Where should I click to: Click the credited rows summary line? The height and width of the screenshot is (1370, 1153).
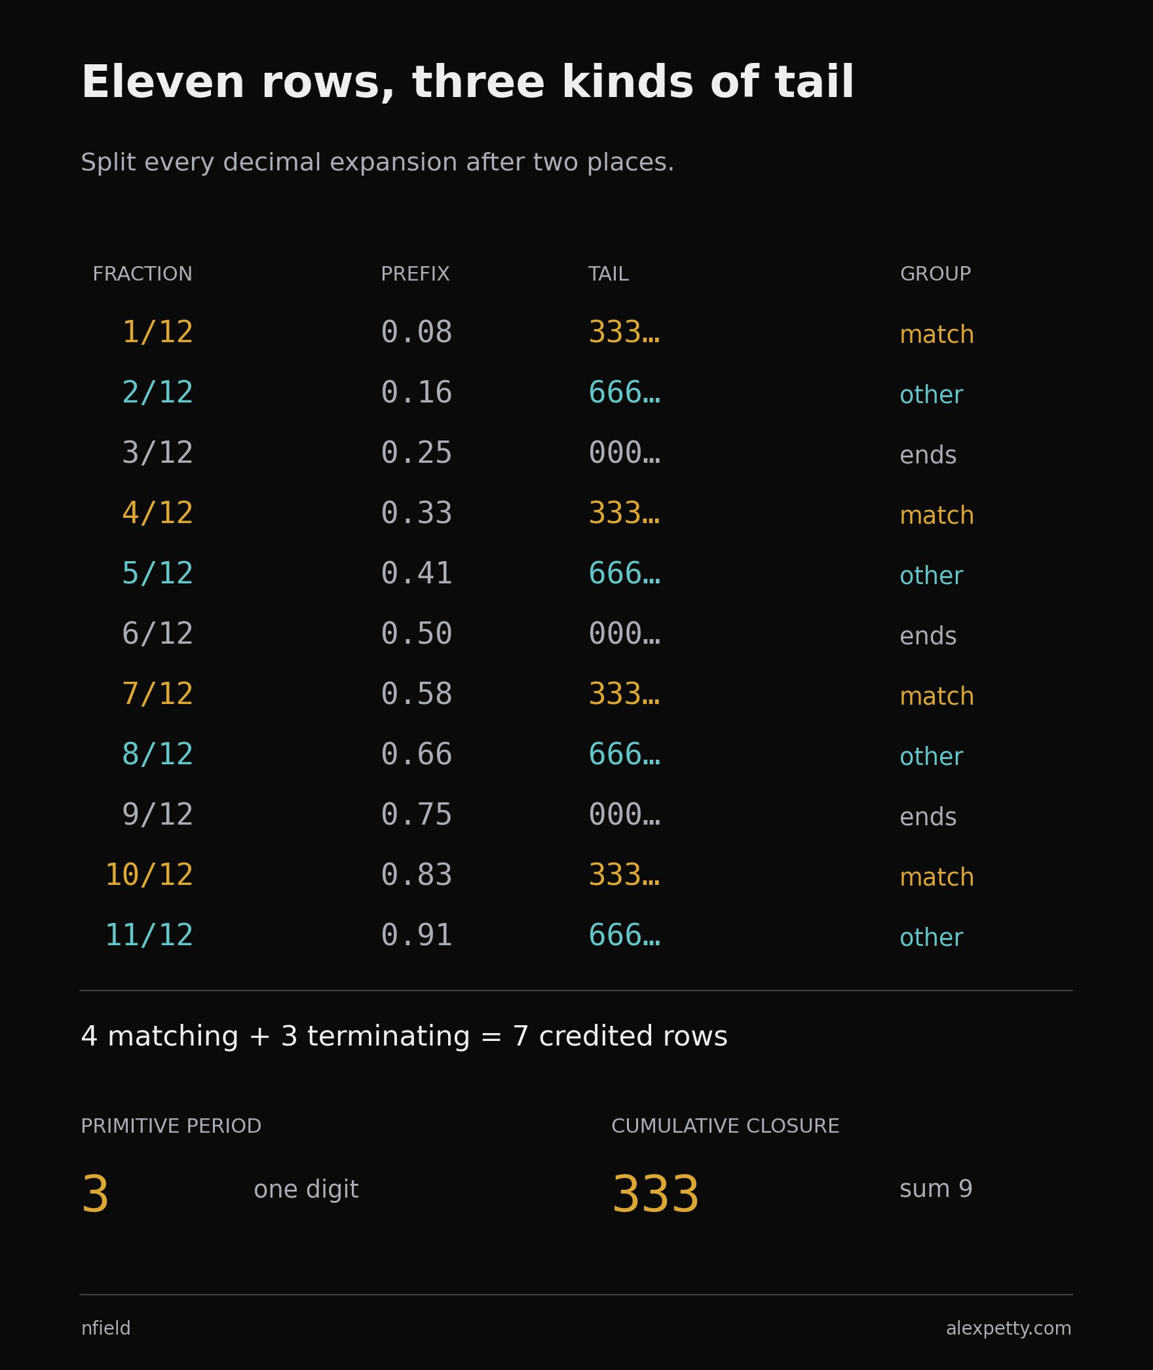pos(404,1036)
